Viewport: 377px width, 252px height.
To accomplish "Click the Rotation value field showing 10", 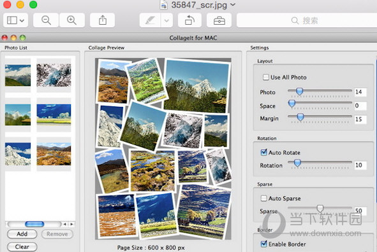I will coord(360,165).
